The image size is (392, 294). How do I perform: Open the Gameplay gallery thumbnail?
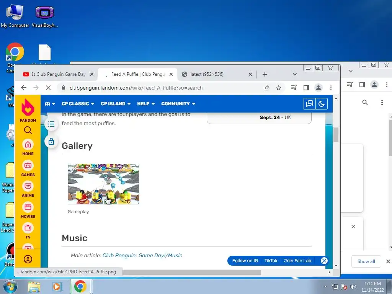pos(103,184)
